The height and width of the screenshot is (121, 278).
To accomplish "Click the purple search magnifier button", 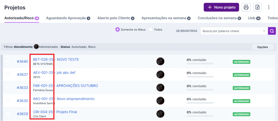I will click(271, 31).
